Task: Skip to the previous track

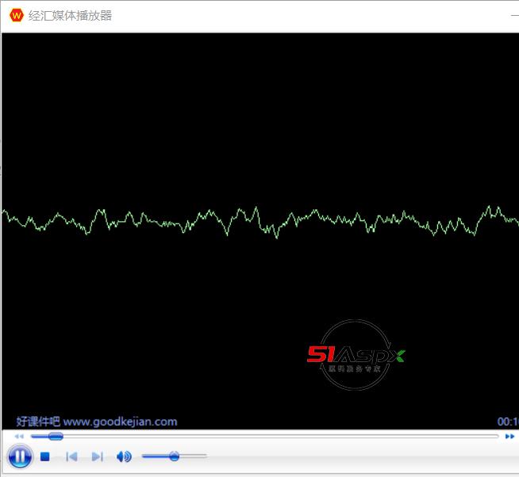Action: (71, 456)
